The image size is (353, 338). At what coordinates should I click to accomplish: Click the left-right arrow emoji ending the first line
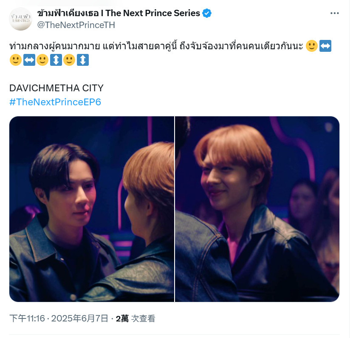click(x=325, y=46)
